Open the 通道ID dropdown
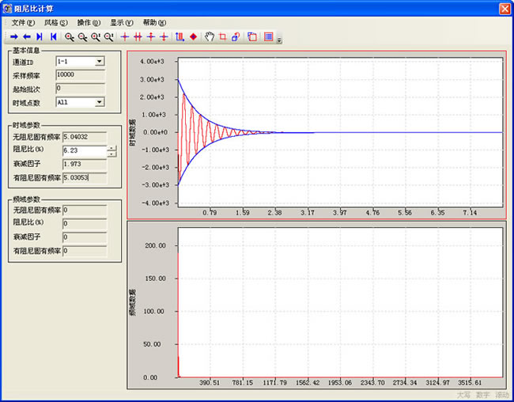Image resolution: width=514 pixels, height=402 pixels. (x=100, y=61)
